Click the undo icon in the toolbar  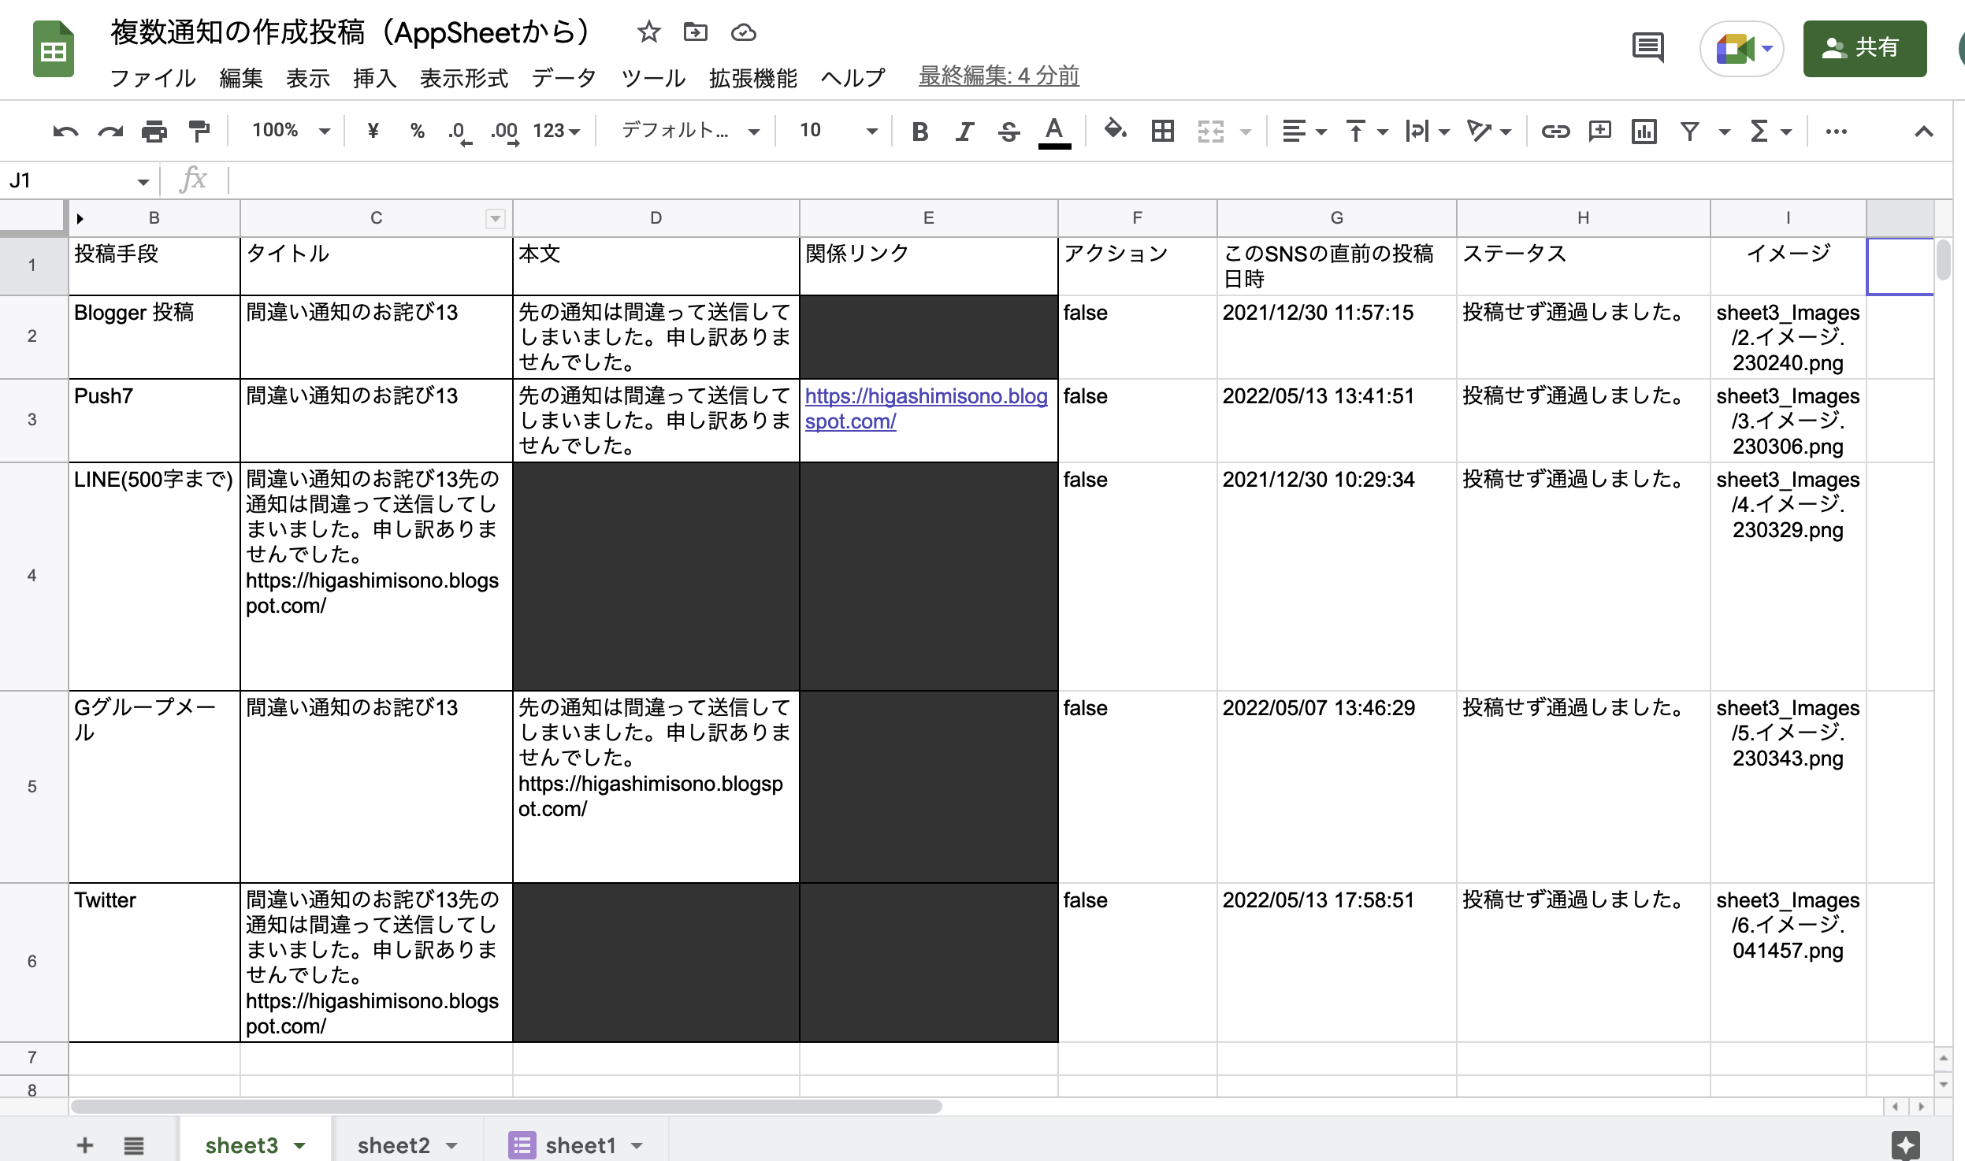(65, 132)
